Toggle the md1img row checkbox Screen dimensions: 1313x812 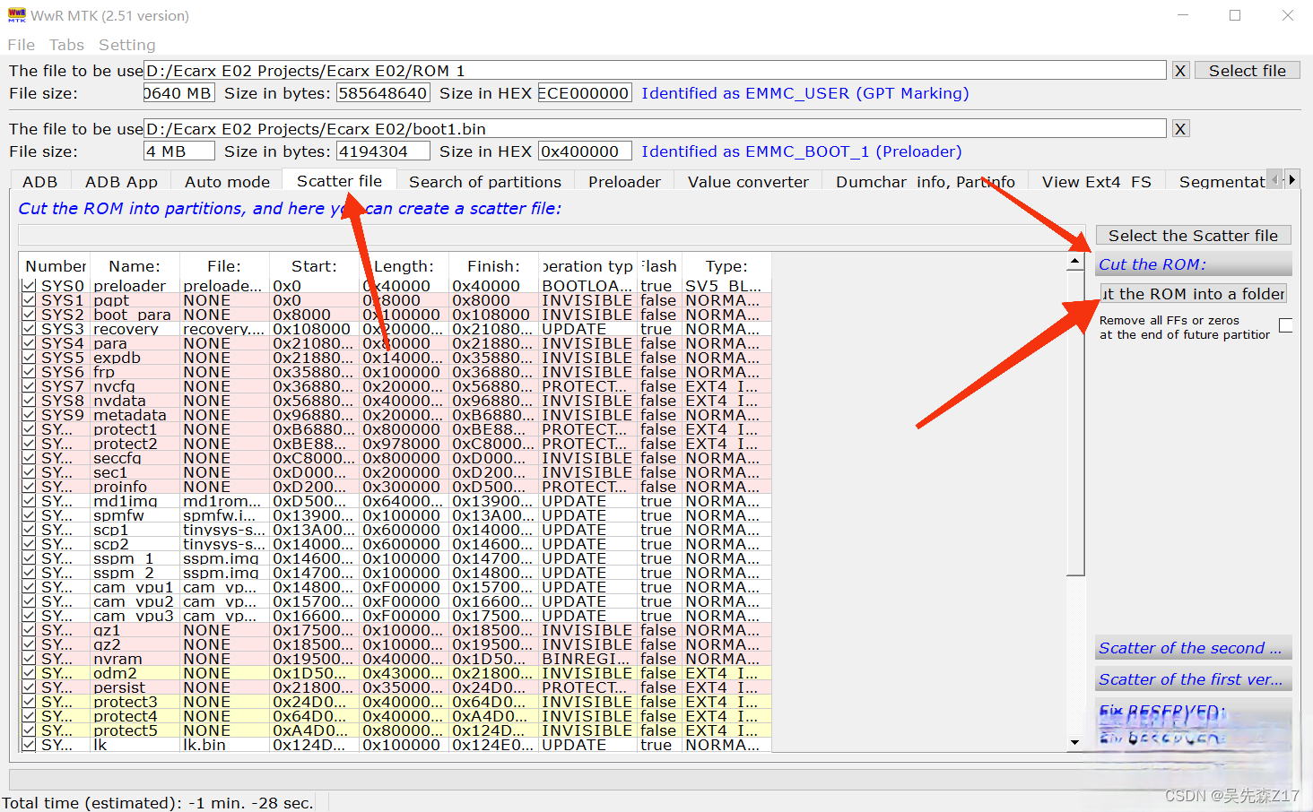(x=30, y=501)
